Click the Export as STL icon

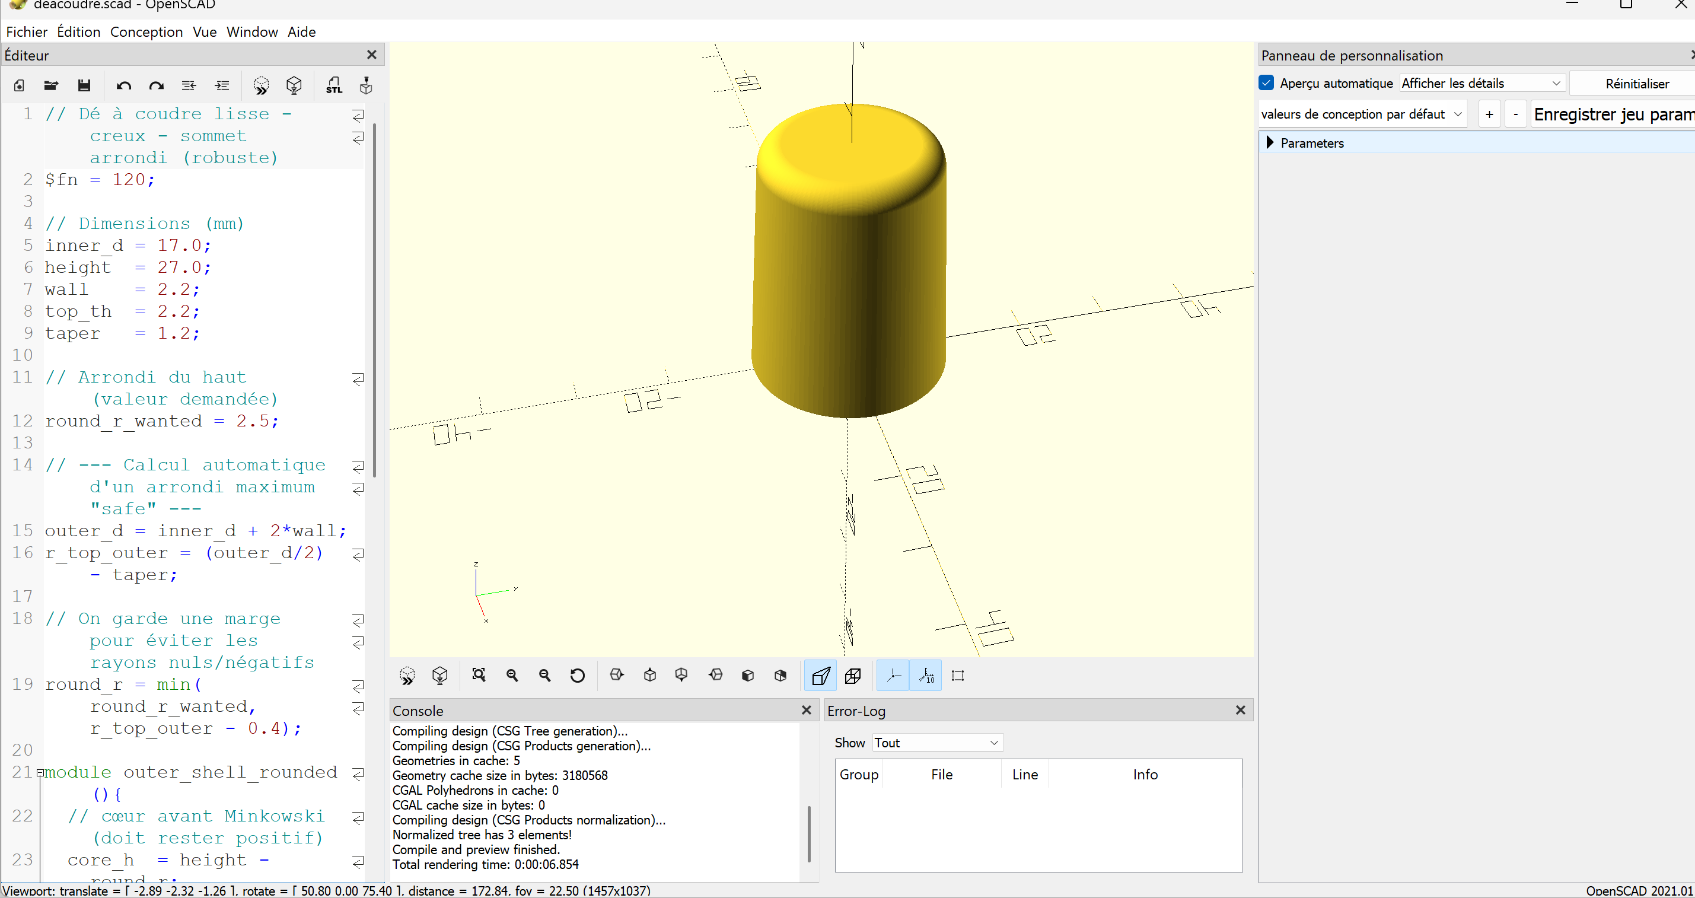334,85
